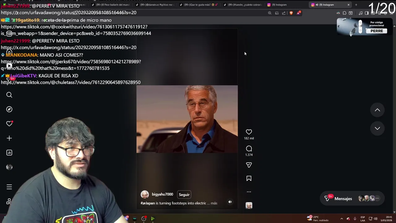This screenshot has height=223, width=396.
Task: Click the zoom magnifier in address bar
Action: point(270,13)
